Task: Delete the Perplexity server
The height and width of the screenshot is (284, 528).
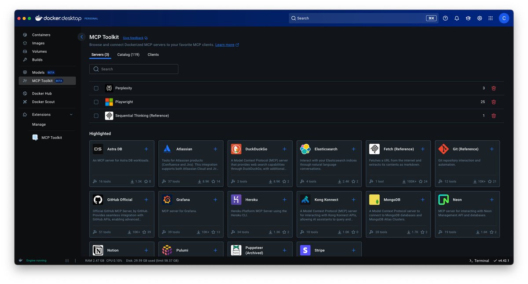Action: click(494, 88)
